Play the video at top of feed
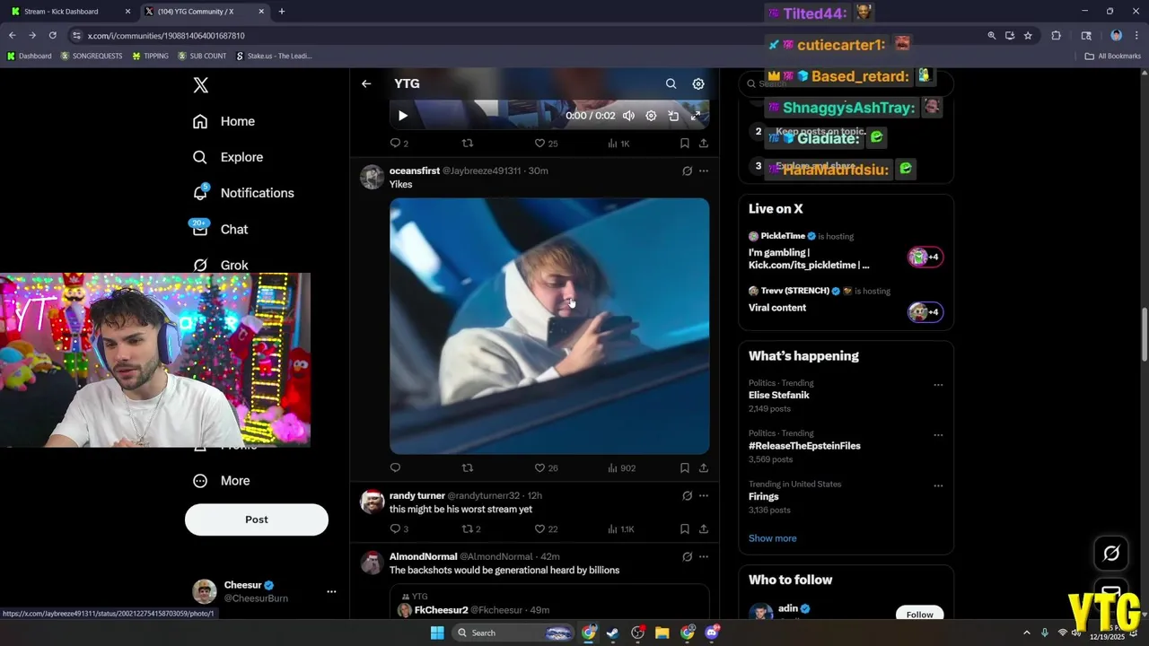The height and width of the screenshot is (646, 1149). click(x=402, y=116)
